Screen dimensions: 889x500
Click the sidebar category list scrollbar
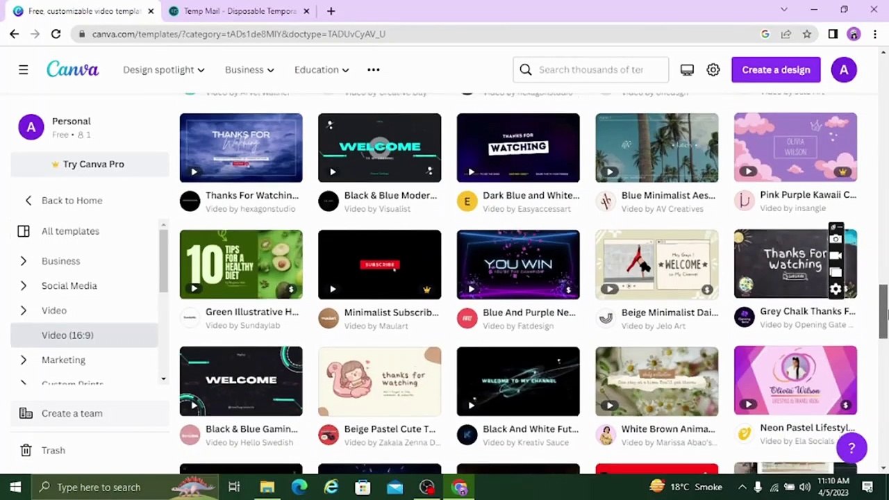pyautogui.click(x=163, y=260)
